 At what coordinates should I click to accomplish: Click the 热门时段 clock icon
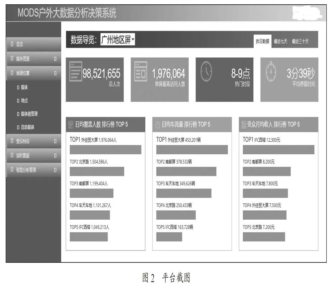[x=206, y=71]
